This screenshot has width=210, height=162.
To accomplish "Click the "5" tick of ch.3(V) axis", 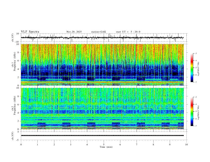I will point(19,132).
